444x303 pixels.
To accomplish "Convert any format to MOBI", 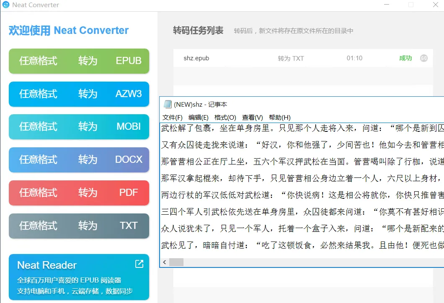I will pyautogui.click(x=79, y=126).
